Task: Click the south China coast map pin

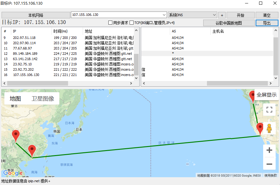Action: tap(32, 151)
